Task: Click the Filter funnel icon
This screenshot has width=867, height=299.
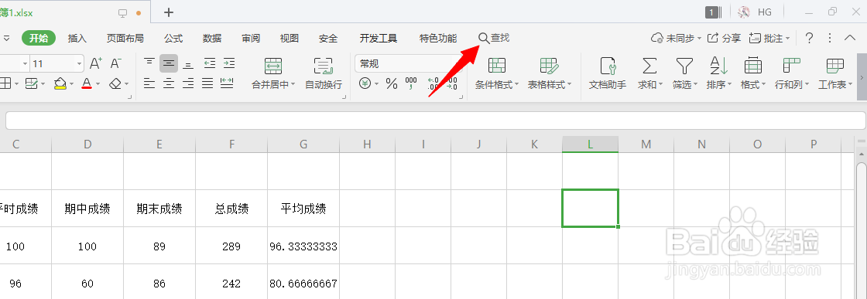Action: coord(684,66)
